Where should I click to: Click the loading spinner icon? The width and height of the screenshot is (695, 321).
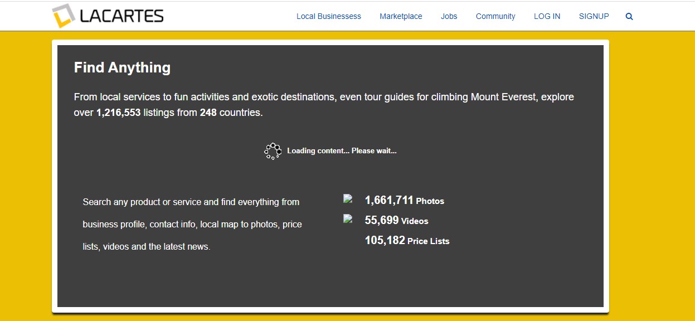tap(273, 151)
